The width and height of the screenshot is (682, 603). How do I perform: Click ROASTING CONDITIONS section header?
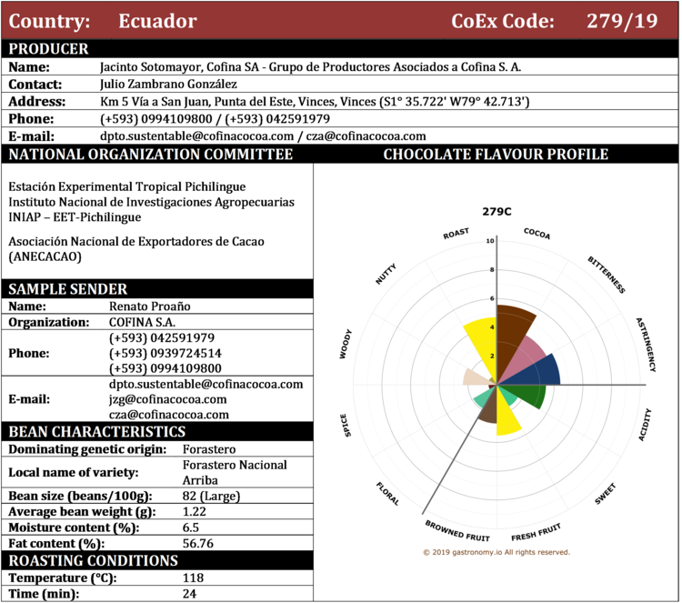[93, 561]
